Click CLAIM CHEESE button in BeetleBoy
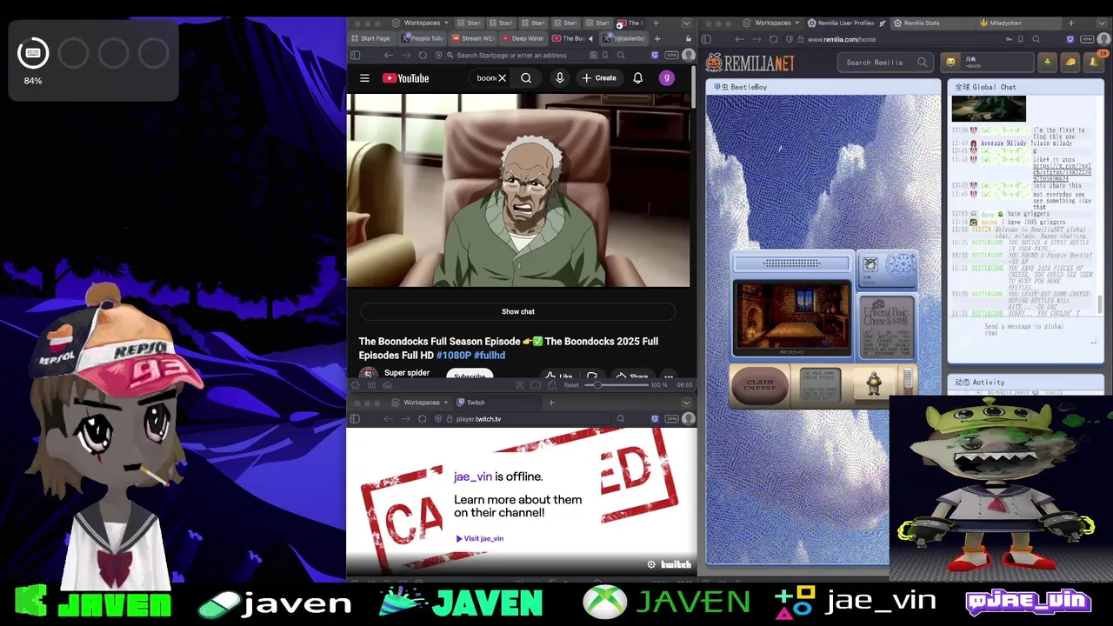This screenshot has height=626, width=1113. pyautogui.click(x=760, y=385)
